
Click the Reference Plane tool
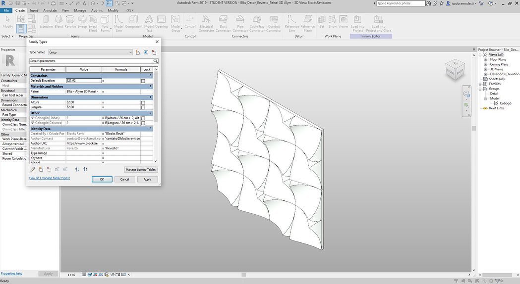point(308,23)
